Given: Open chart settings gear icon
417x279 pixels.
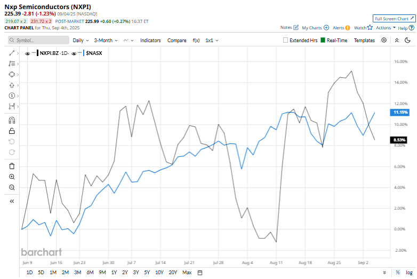Looking at the screenshot, I should (x=384, y=40).
